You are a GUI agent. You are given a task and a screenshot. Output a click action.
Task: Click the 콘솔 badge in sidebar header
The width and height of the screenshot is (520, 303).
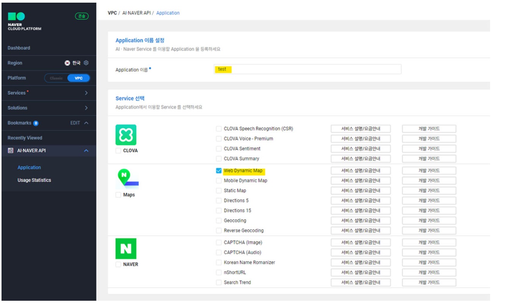[81, 16]
